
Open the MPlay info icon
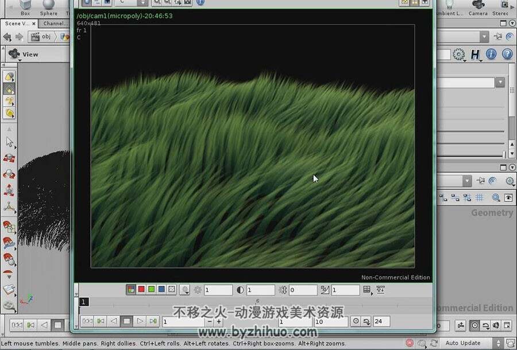click(200, 2)
